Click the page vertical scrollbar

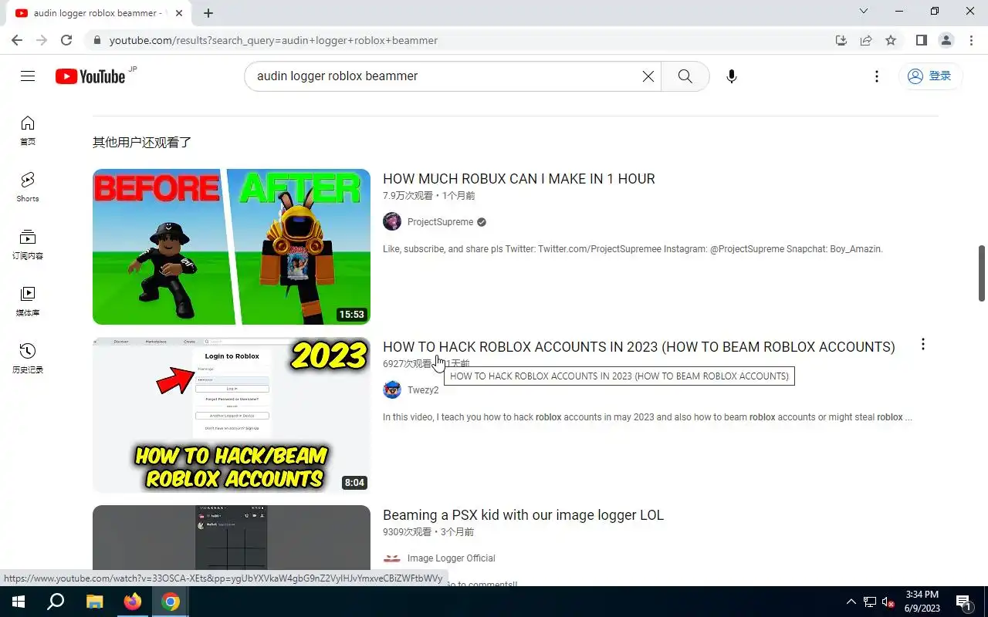[982, 274]
